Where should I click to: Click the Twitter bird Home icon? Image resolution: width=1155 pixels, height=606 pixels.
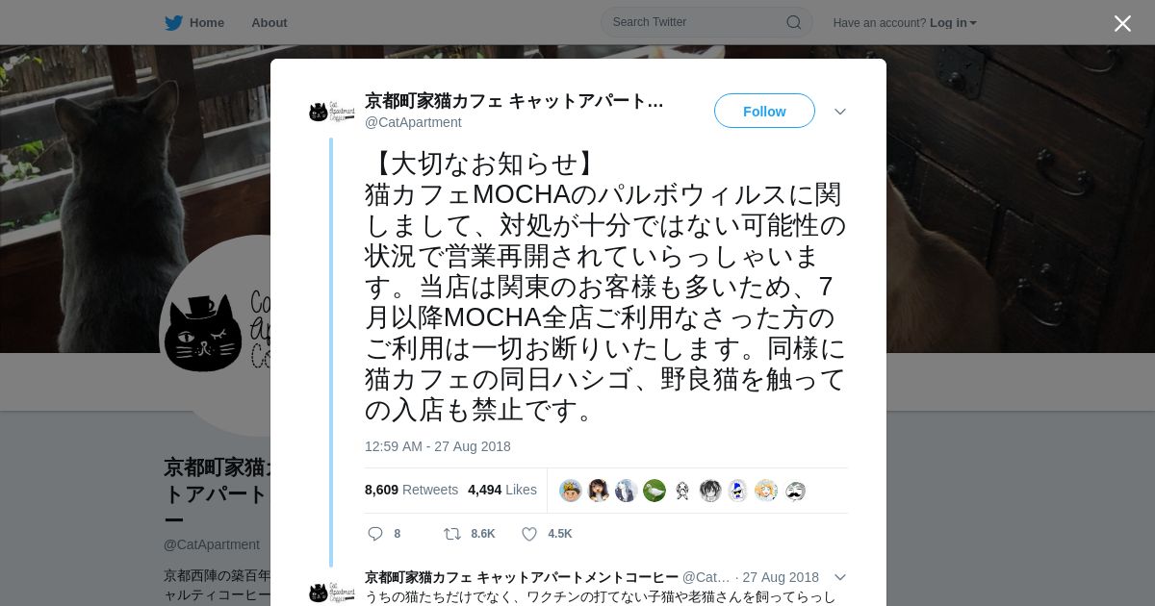(x=173, y=22)
